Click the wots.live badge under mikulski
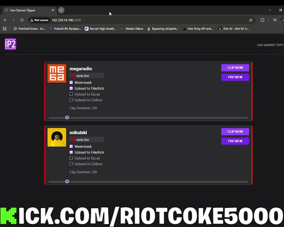The height and width of the screenshot is (227, 284). tap(87, 140)
